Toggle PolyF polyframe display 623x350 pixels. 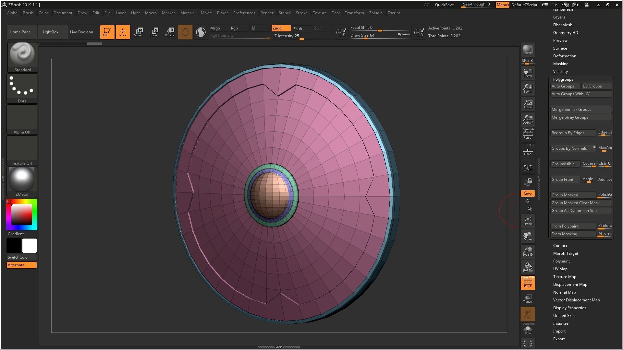coord(528,283)
